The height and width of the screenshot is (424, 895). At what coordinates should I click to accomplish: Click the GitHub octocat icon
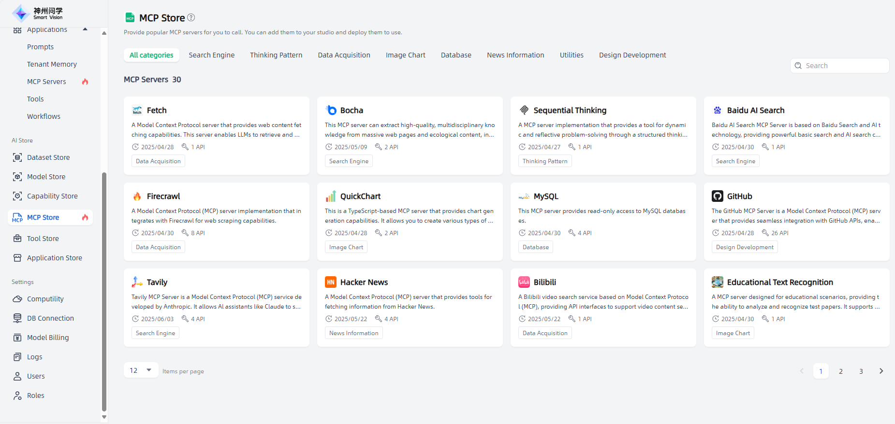[718, 196]
